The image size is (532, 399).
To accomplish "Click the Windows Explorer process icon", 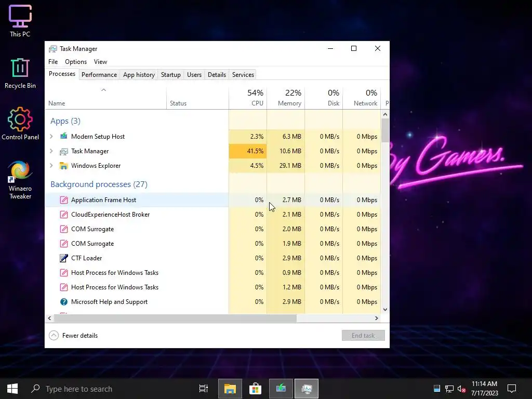I will point(63,166).
